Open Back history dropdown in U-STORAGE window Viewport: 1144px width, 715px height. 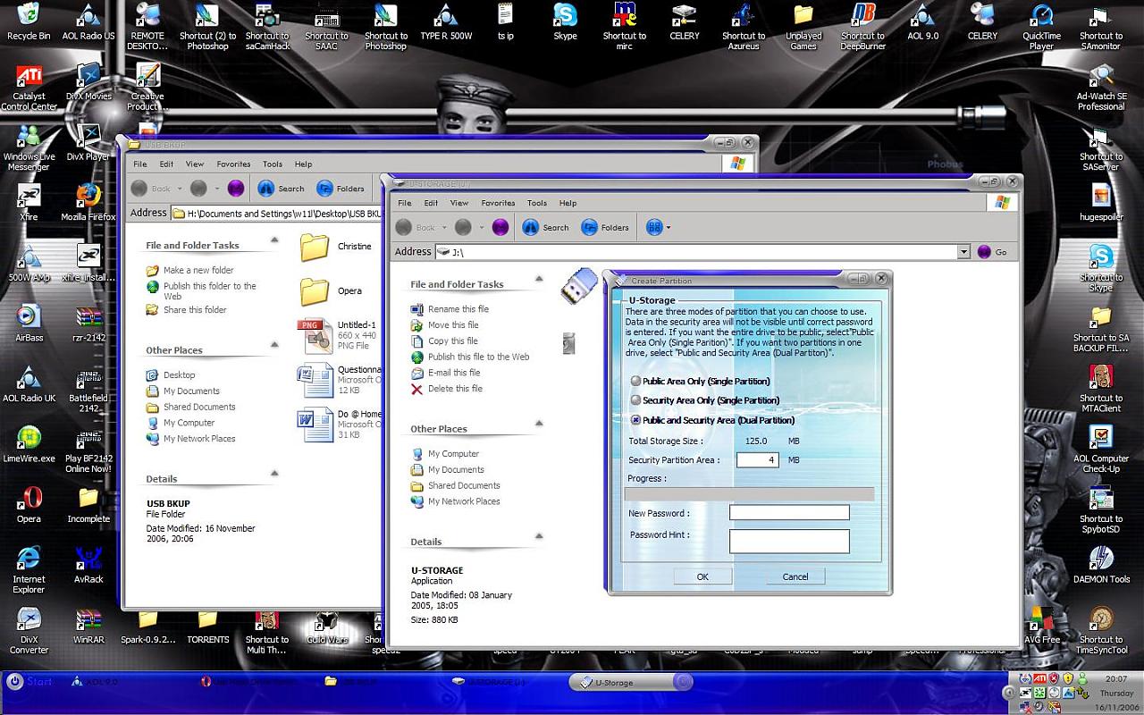pos(442,227)
